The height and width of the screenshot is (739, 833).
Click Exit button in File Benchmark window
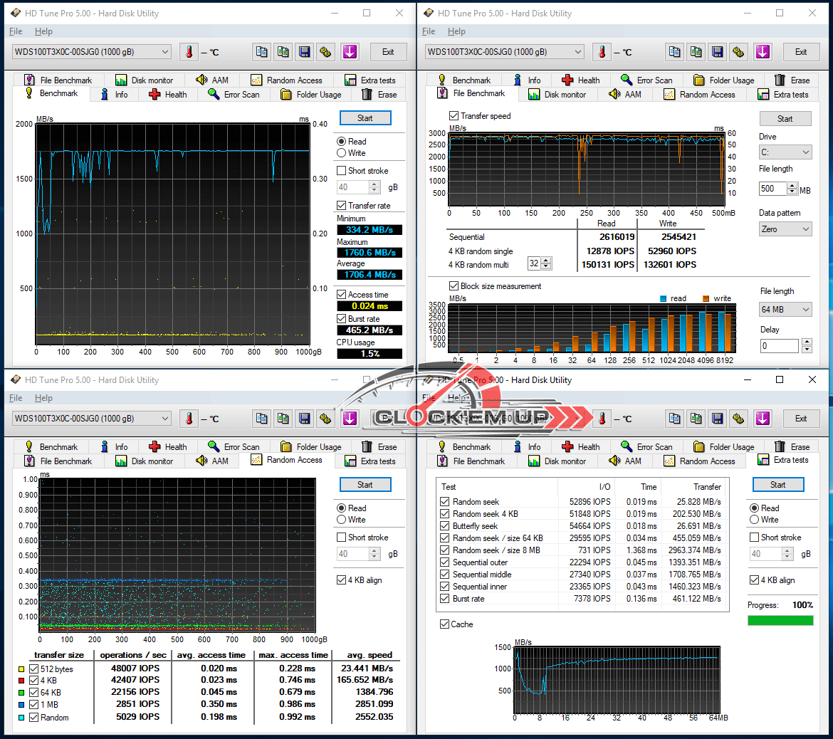click(800, 52)
